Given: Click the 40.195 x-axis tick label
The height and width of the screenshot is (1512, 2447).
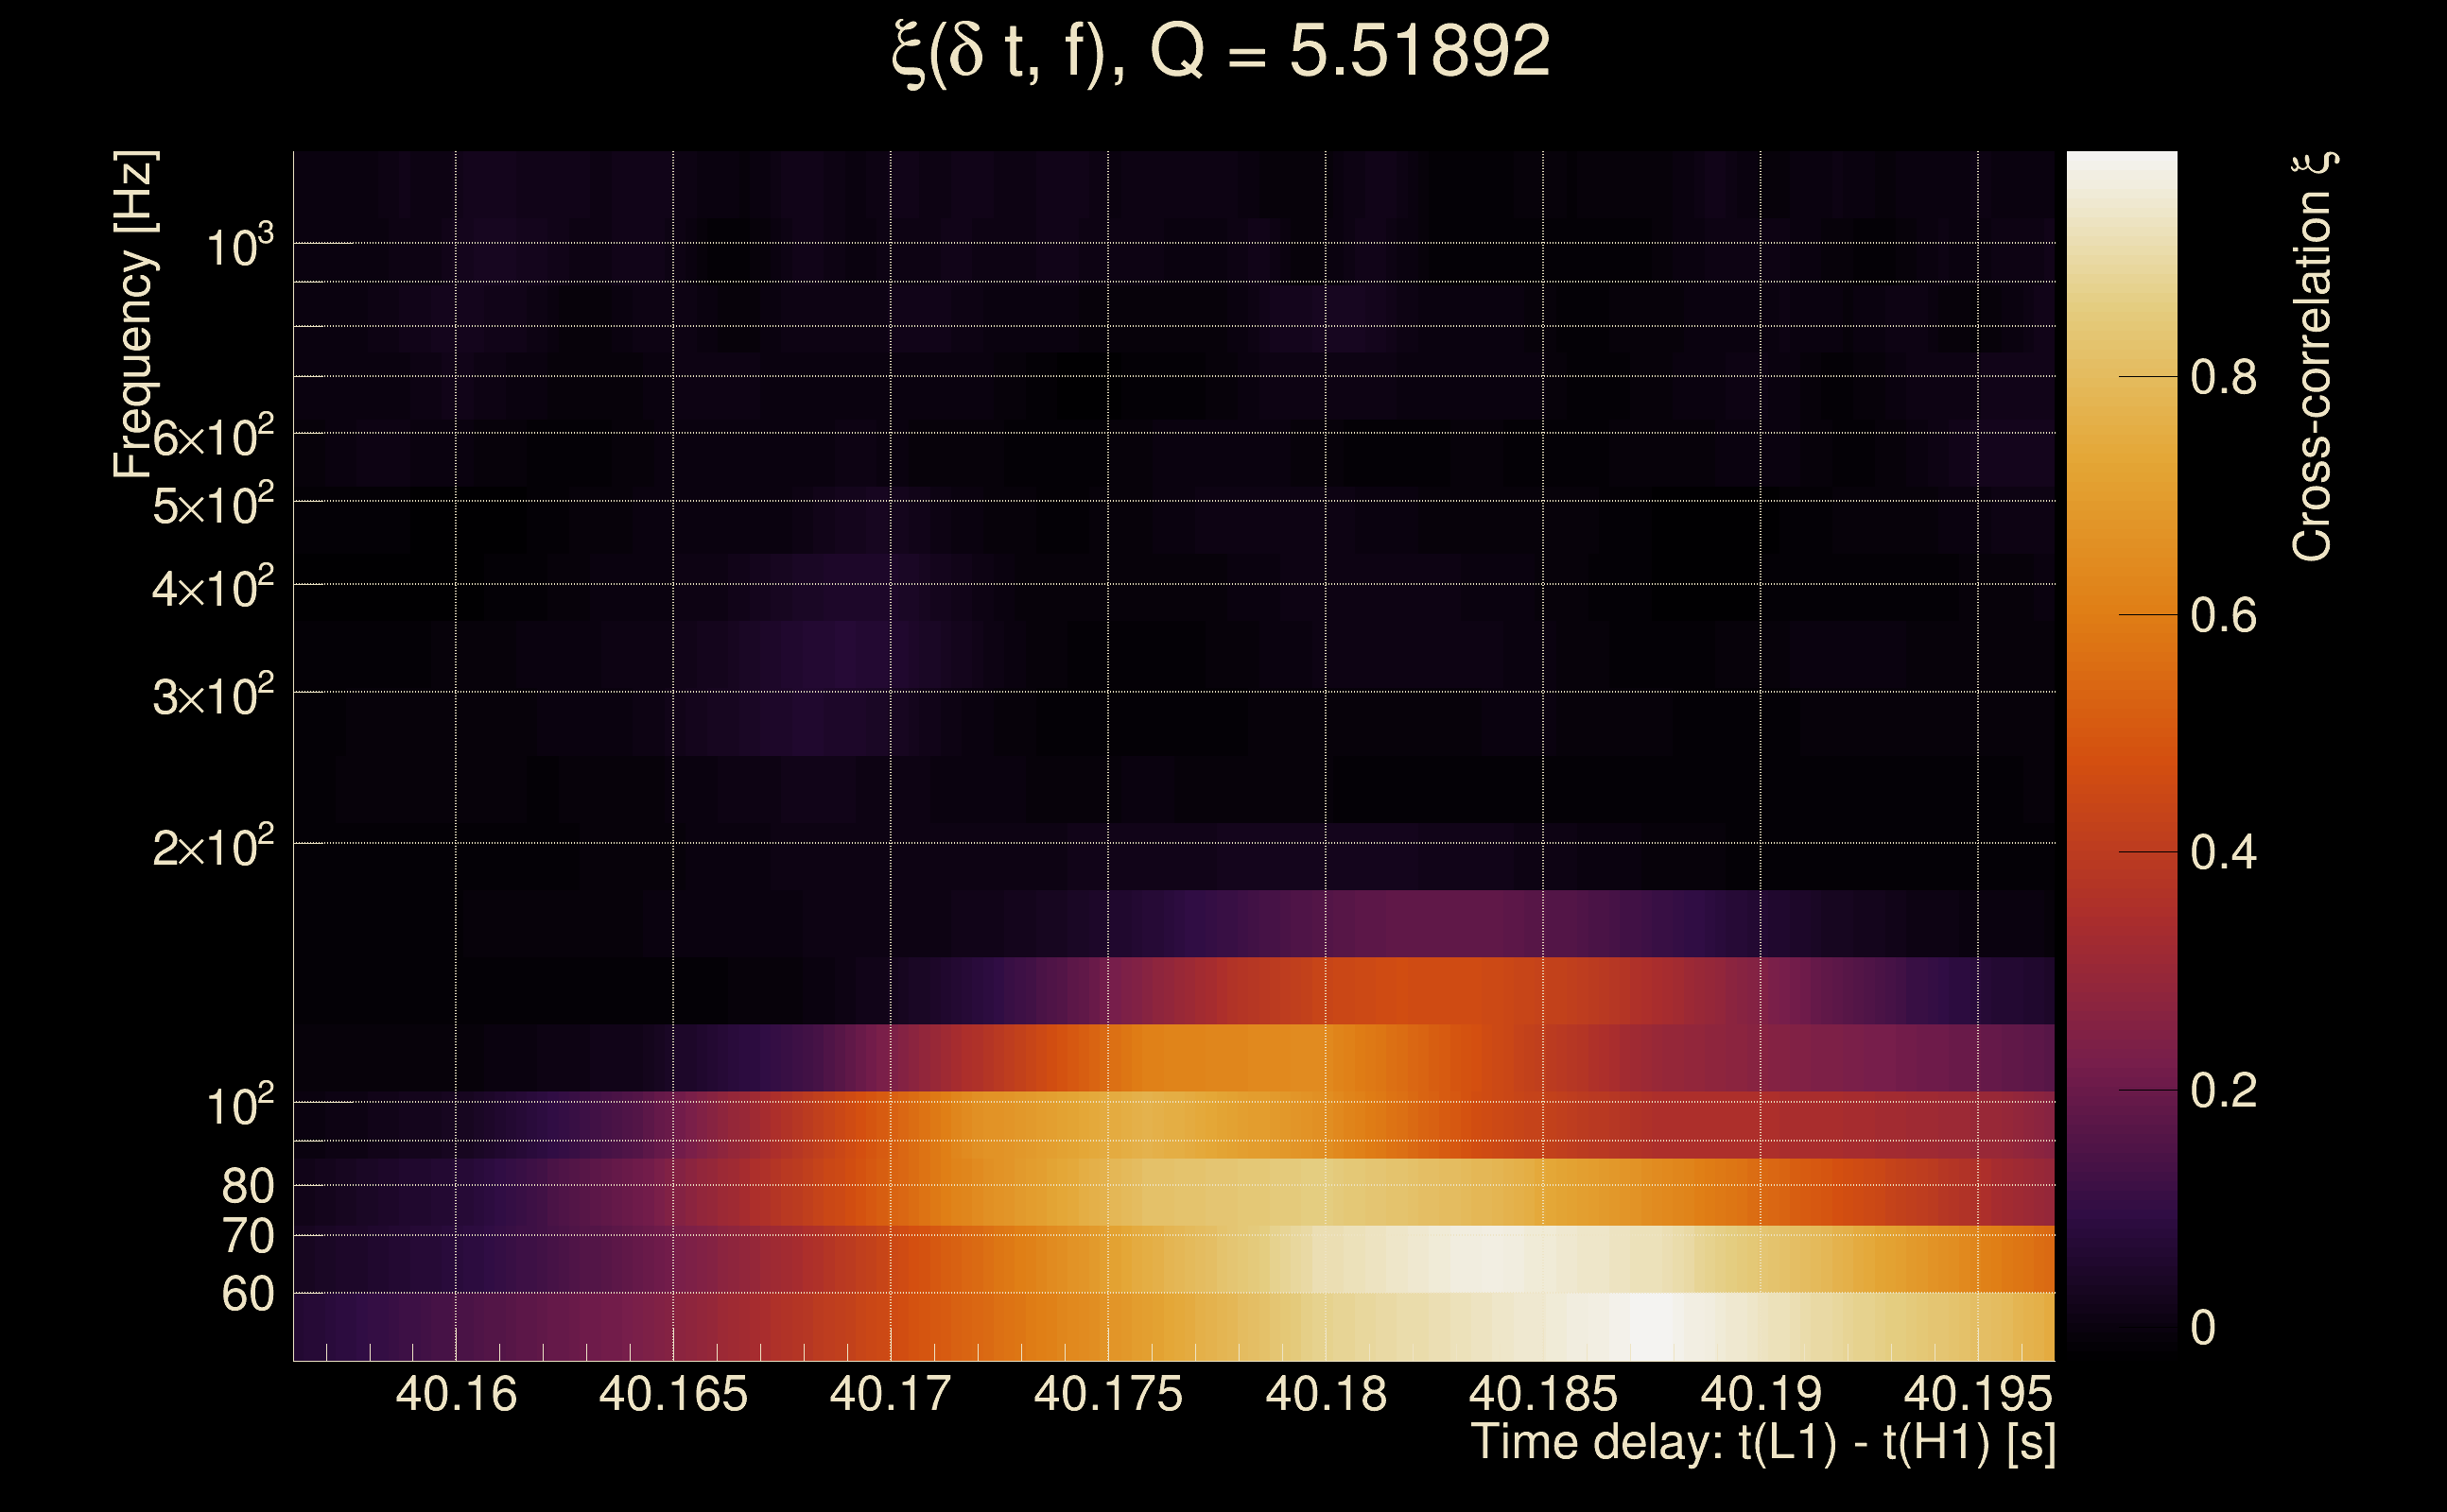Looking at the screenshot, I should point(1977,1395).
